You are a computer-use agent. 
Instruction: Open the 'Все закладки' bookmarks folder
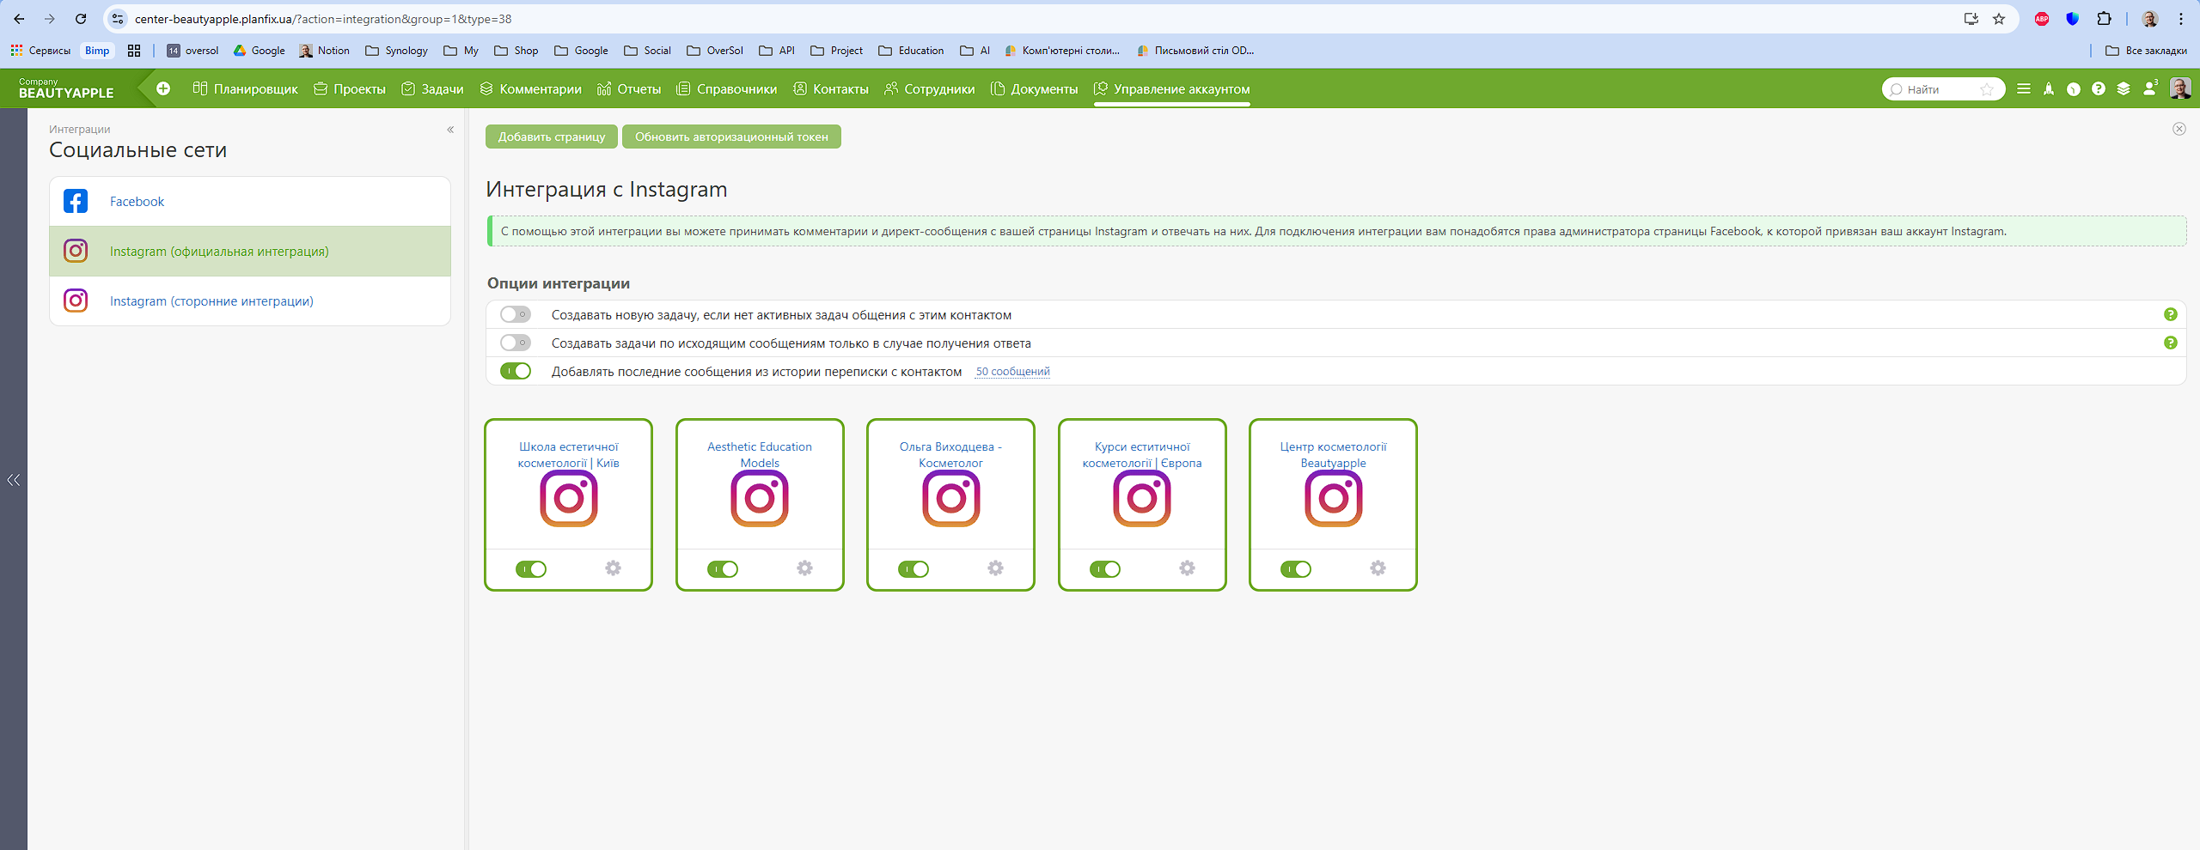[x=2146, y=51]
